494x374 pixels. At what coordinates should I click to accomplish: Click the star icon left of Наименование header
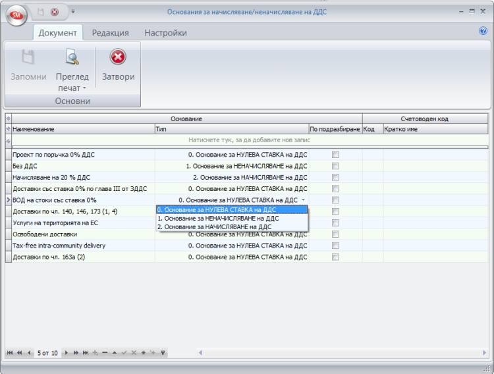[9, 129]
